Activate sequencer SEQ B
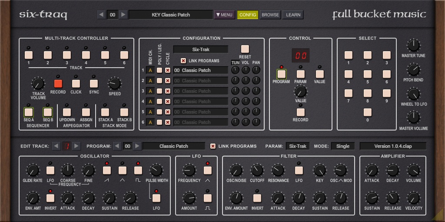 (48, 112)
